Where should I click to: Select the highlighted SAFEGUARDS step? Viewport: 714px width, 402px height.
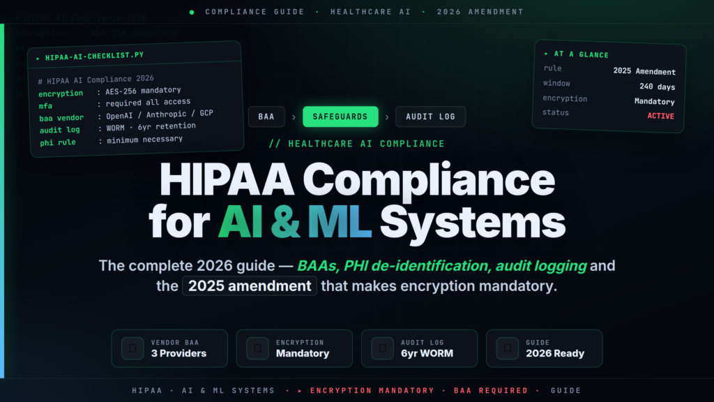click(x=340, y=117)
